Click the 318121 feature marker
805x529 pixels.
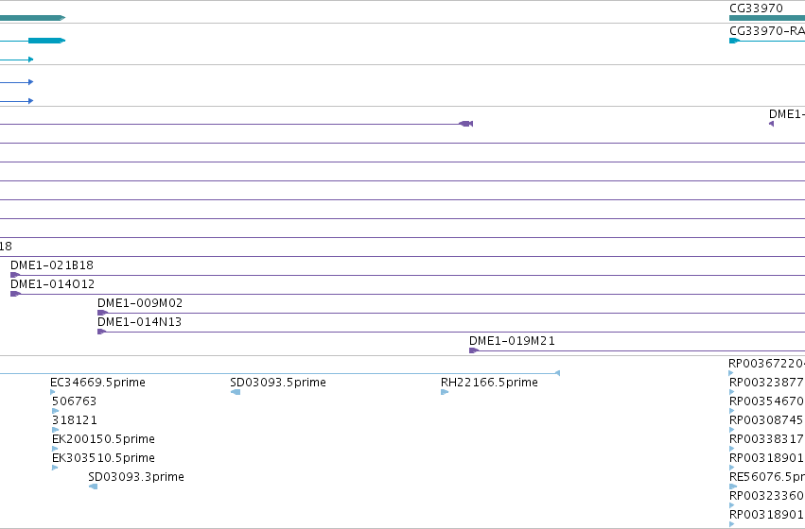point(56,430)
